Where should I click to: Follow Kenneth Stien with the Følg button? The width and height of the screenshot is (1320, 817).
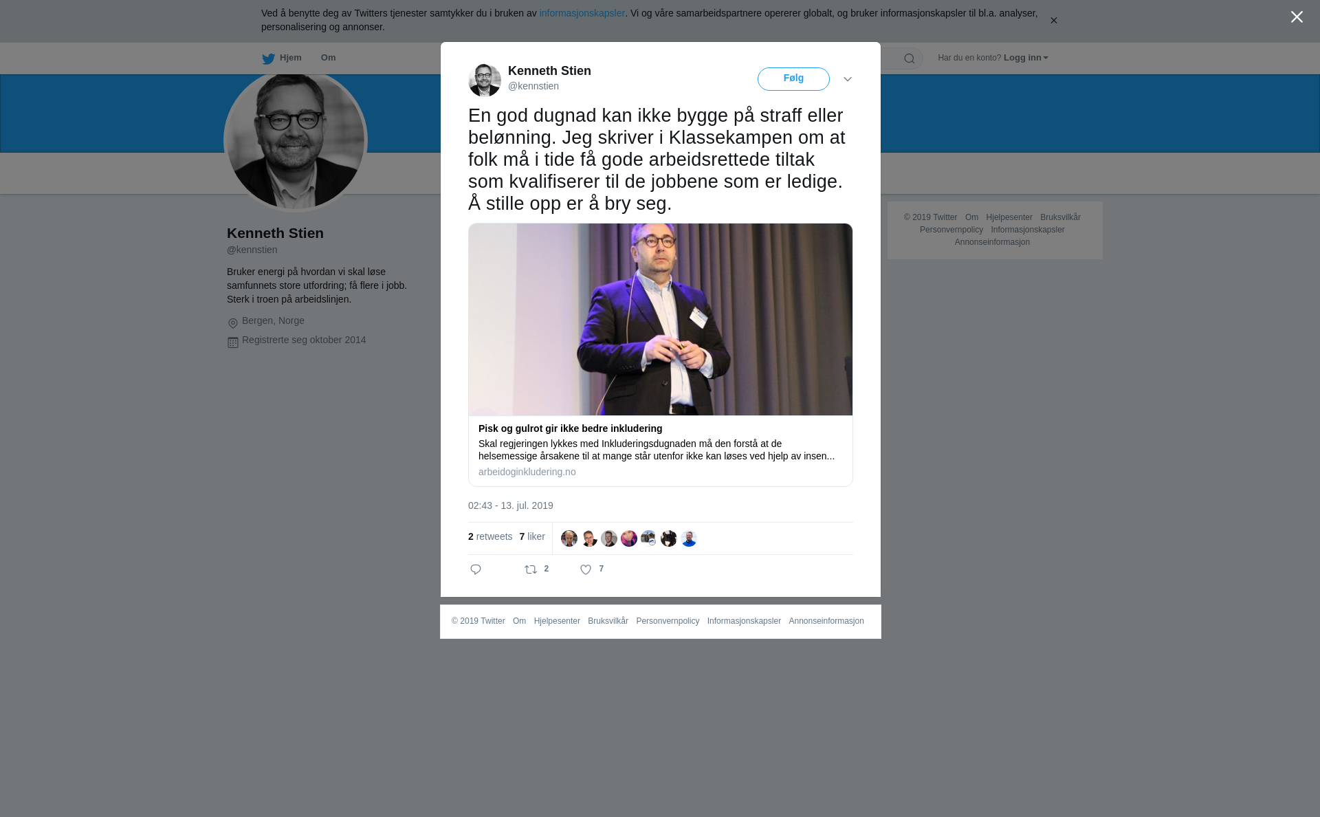coord(793,79)
